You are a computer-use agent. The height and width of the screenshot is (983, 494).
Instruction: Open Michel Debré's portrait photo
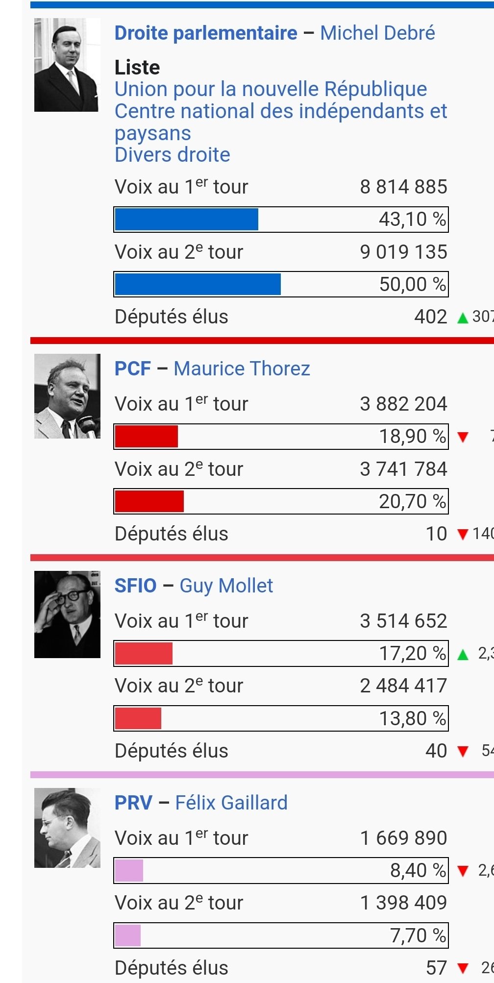point(67,65)
